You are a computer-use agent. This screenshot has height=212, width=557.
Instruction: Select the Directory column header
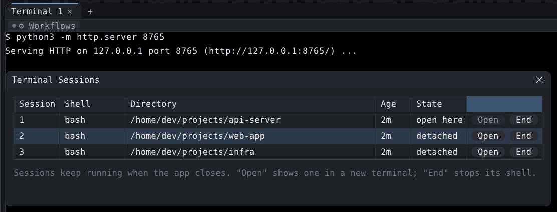tap(250, 104)
